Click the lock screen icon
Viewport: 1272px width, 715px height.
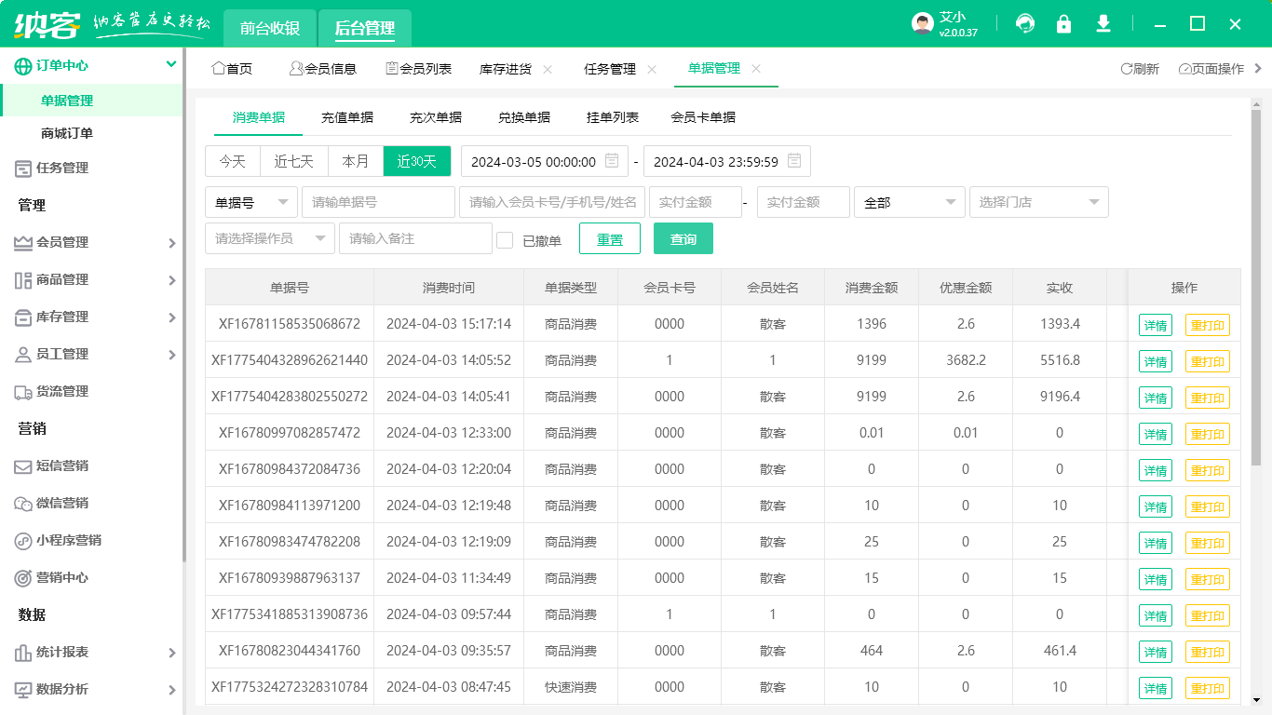tap(1064, 23)
